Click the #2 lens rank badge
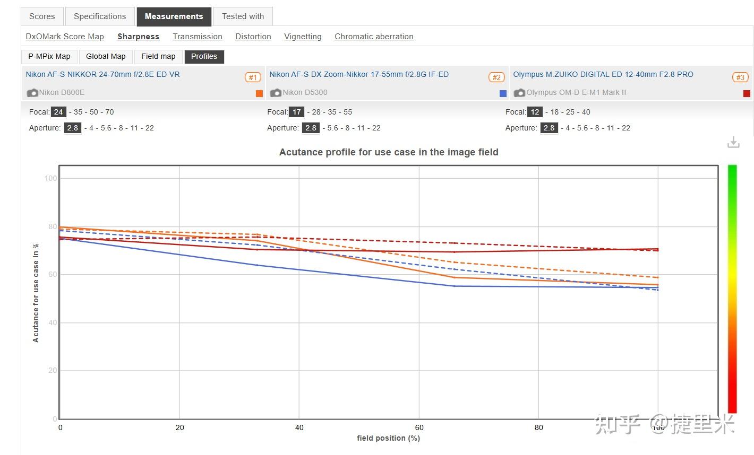 click(496, 77)
